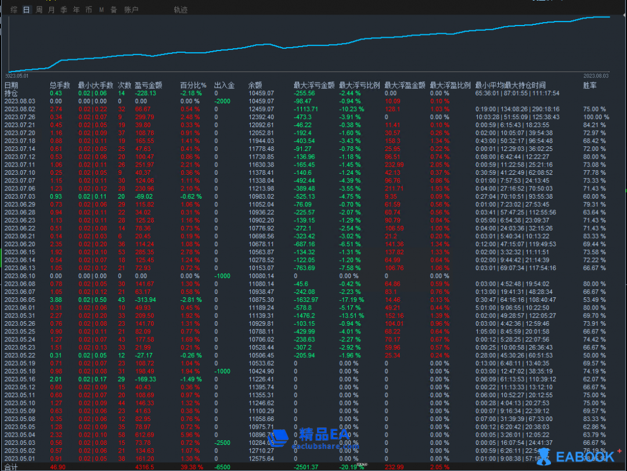Sort by the 日期 column header

pos(11,85)
